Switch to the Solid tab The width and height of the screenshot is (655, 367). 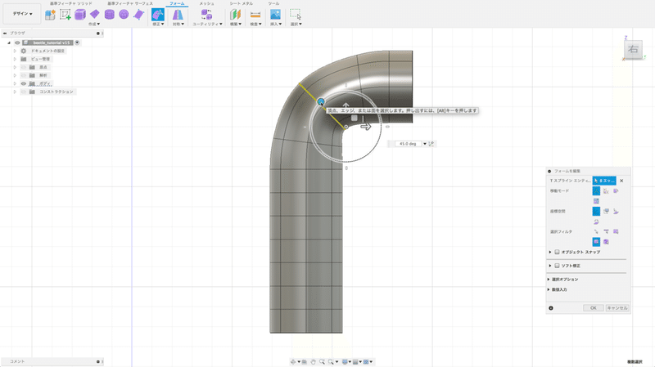pyautogui.click(x=71, y=3)
